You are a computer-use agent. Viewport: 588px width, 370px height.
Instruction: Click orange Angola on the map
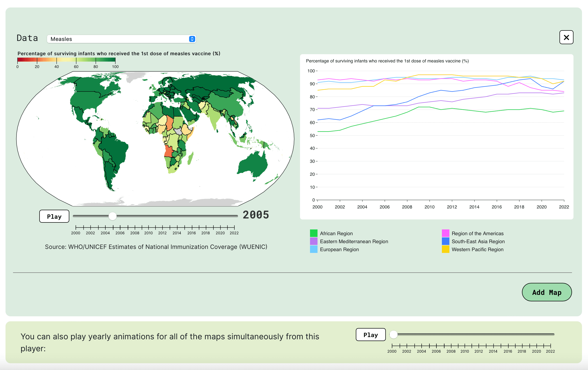coord(168,151)
